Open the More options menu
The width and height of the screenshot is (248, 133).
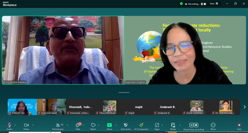tap(213, 125)
